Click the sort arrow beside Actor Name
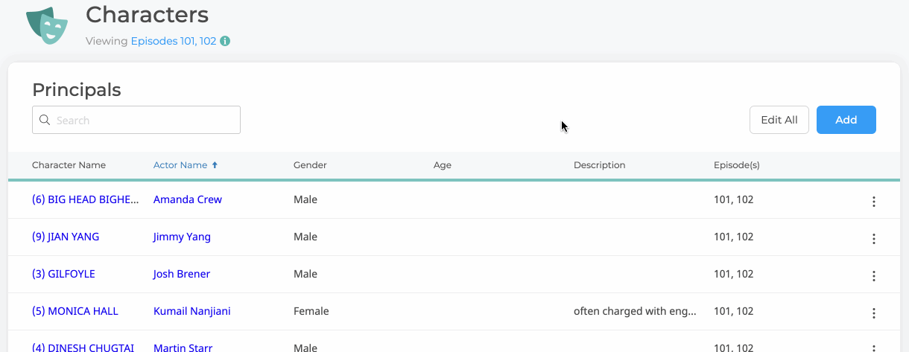Viewport: 909px width, 352px height. point(215,165)
